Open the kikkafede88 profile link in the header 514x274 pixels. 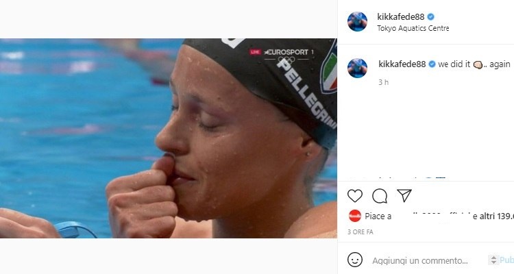click(x=401, y=16)
